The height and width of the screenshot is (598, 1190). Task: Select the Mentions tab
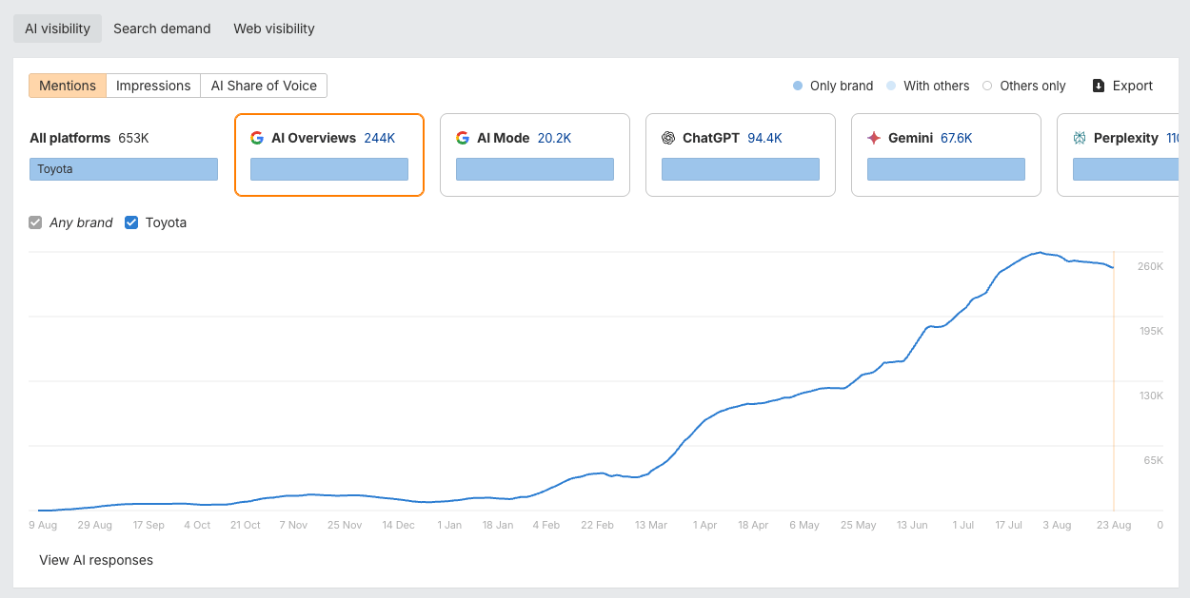point(67,86)
